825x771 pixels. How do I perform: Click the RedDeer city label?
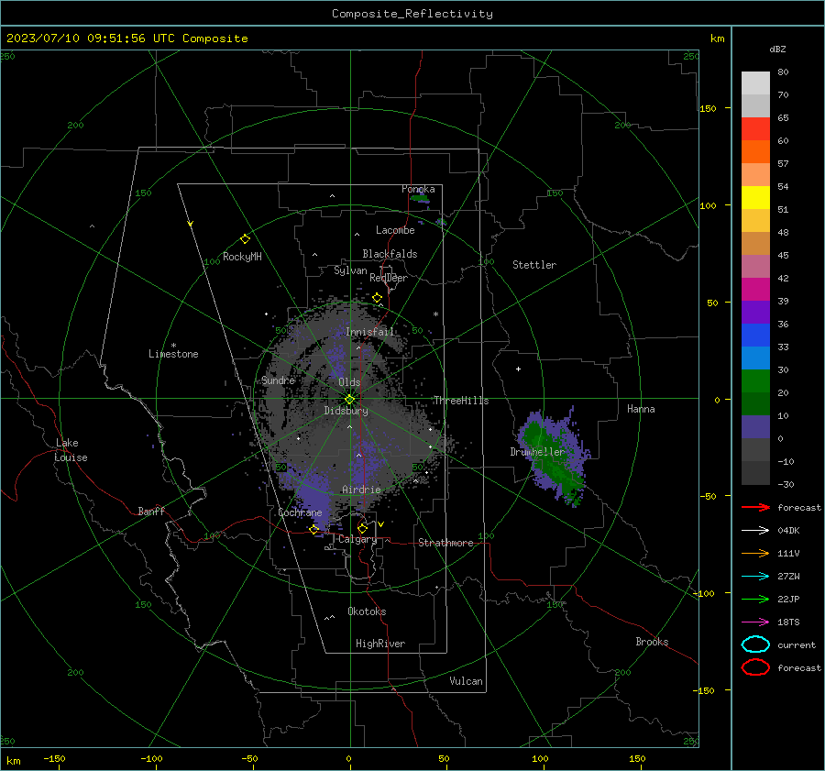[389, 278]
